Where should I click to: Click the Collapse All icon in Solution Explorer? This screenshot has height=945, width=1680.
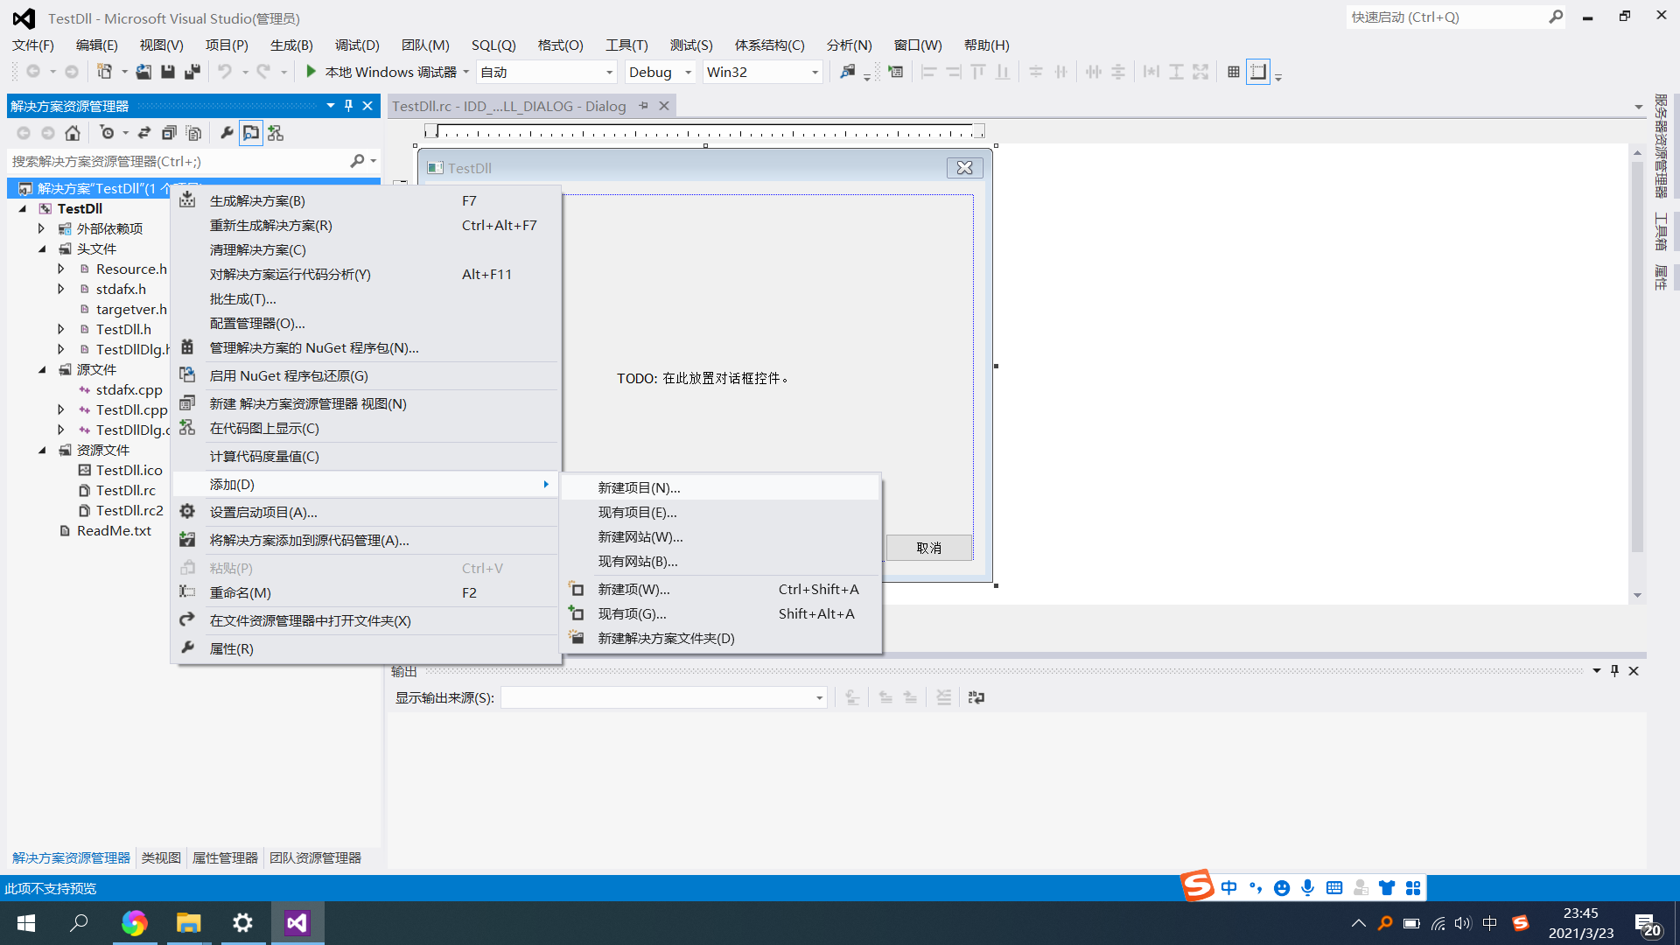tap(169, 133)
